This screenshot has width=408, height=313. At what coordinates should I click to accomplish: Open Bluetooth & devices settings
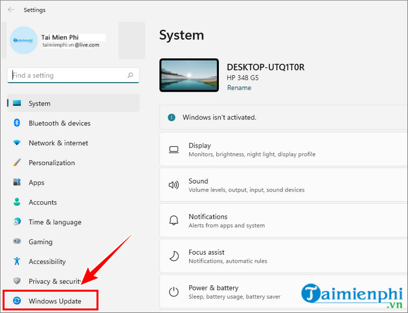(x=73, y=123)
